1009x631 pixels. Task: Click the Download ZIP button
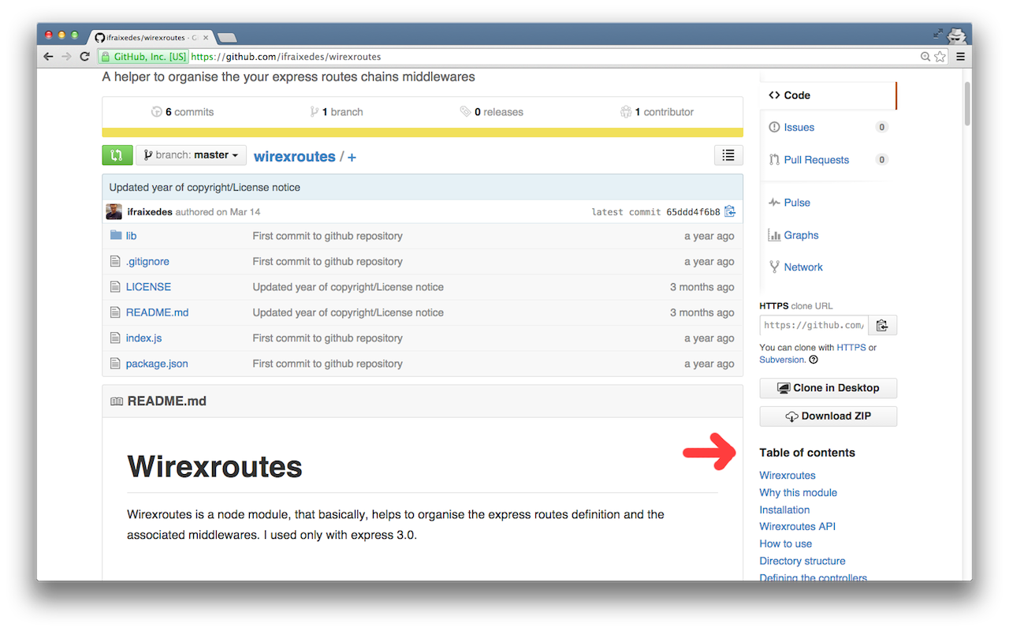828,416
